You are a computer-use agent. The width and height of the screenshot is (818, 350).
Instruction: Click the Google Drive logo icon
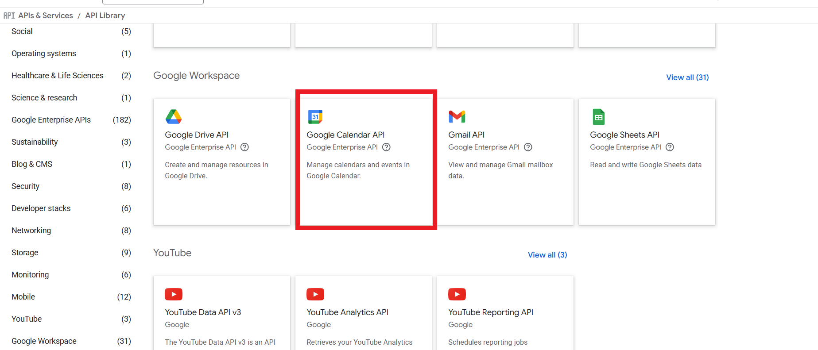[174, 117]
